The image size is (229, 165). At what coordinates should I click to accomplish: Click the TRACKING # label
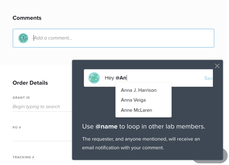pyautogui.click(x=23, y=157)
